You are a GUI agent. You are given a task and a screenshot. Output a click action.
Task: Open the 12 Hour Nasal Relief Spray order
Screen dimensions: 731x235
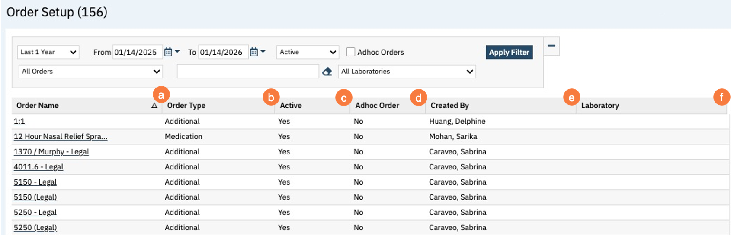[x=61, y=137]
